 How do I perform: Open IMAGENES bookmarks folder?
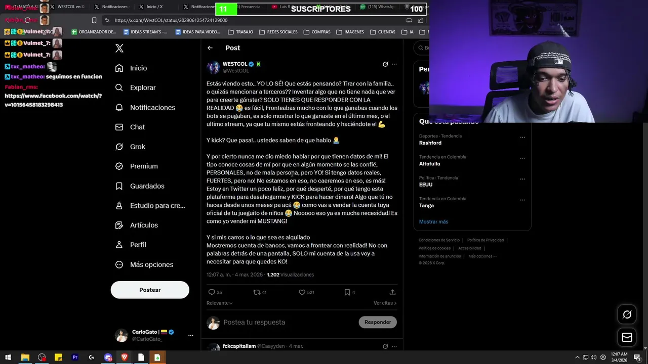click(350, 32)
